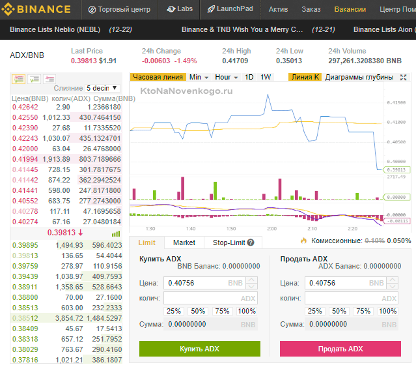The height and width of the screenshot is (367, 416).
Task: Open Торговый центр menu
Action: pos(119,10)
